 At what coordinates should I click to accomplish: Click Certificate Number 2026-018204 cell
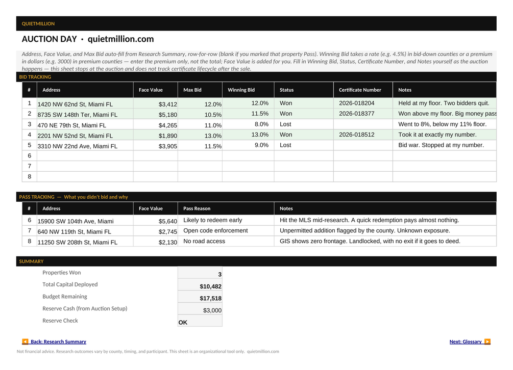point(363,103)
